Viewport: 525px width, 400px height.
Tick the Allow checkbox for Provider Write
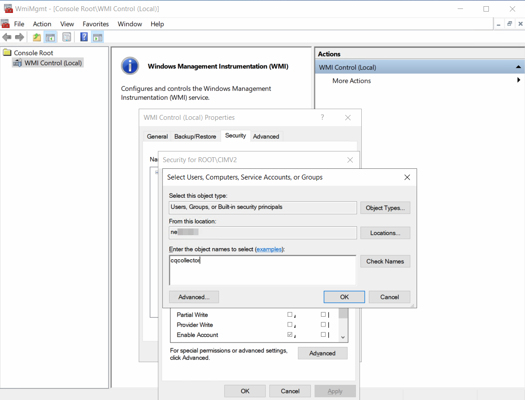click(290, 325)
